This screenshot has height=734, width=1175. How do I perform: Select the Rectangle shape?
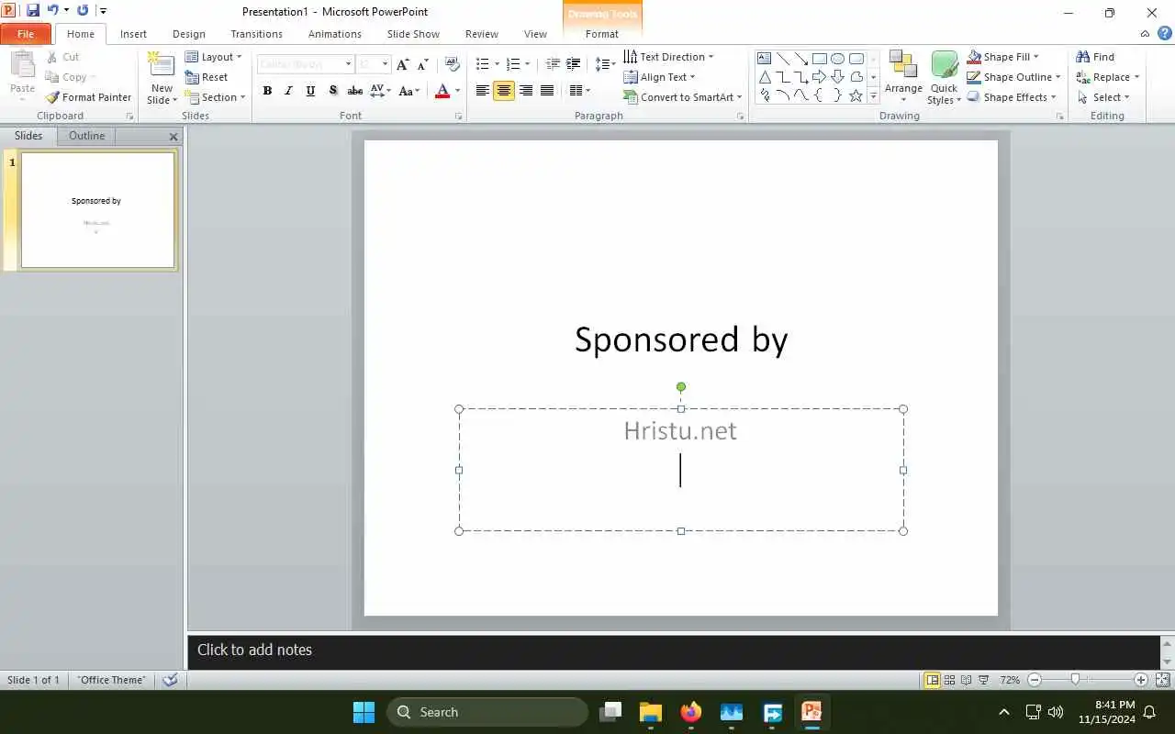820,58
